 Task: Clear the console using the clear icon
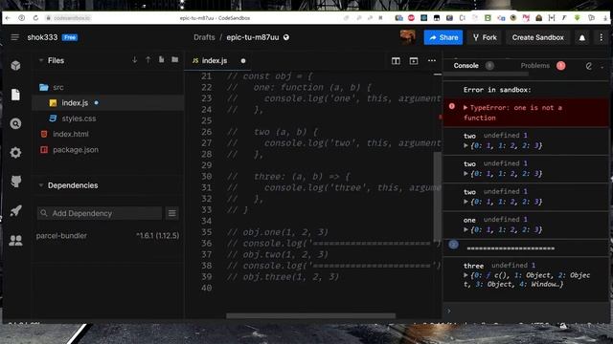[x=589, y=66]
